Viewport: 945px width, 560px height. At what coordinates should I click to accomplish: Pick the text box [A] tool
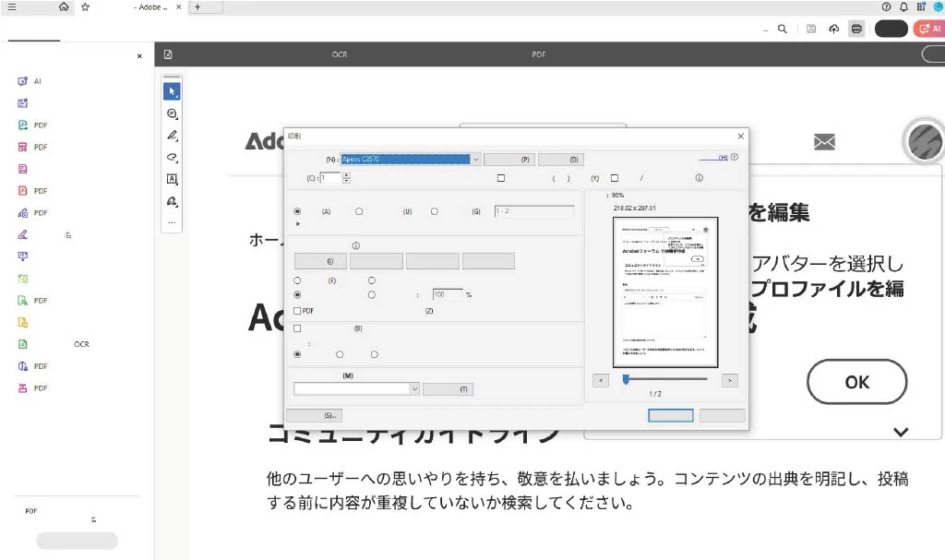(x=172, y=179)
